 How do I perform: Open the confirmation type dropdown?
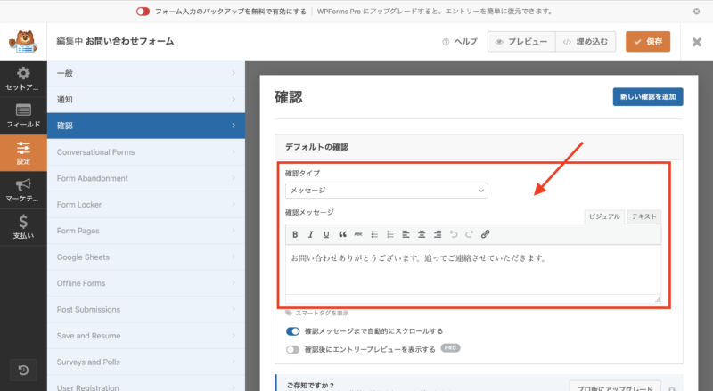(x=387, y=191)
